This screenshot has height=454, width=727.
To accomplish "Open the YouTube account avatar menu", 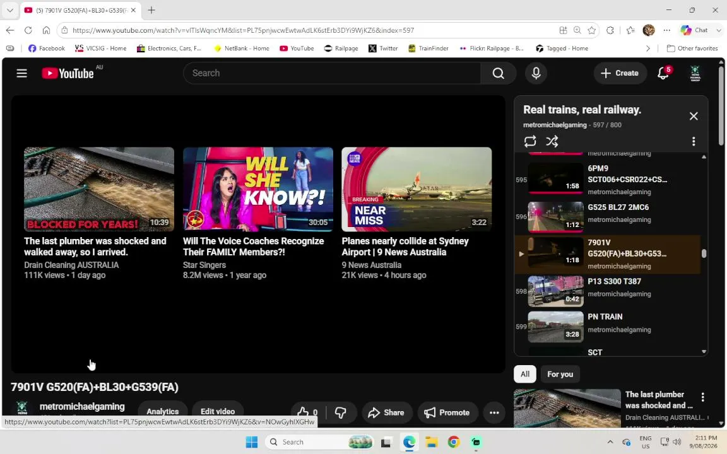I will (695, 73).
